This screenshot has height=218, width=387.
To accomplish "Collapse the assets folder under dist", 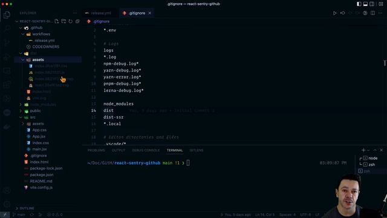I will pos(23,60).
